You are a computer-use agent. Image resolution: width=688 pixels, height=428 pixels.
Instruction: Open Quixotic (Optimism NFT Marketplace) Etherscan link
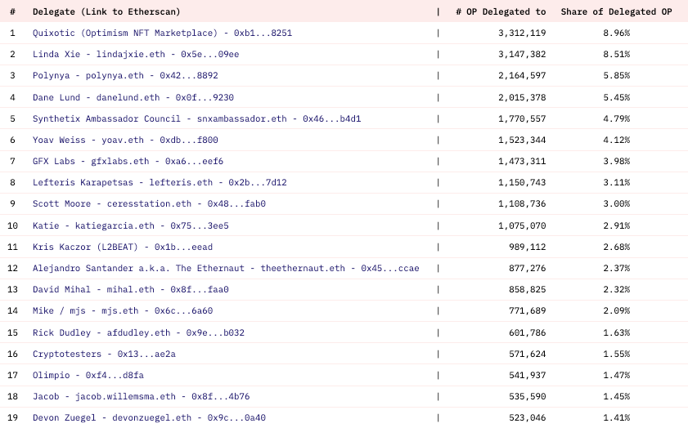tap(162, 33)
